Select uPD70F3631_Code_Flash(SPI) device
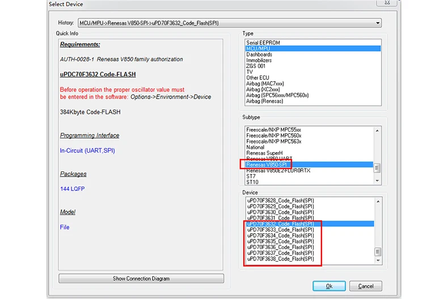 310,218
